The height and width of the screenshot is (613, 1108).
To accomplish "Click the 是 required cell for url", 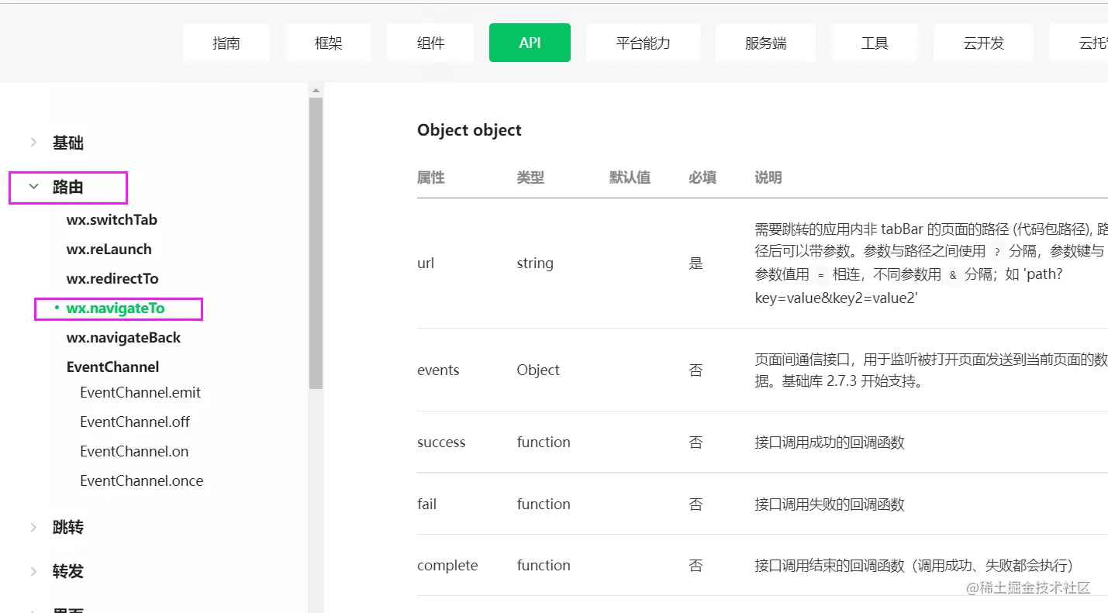I will [x=696, y=263].
